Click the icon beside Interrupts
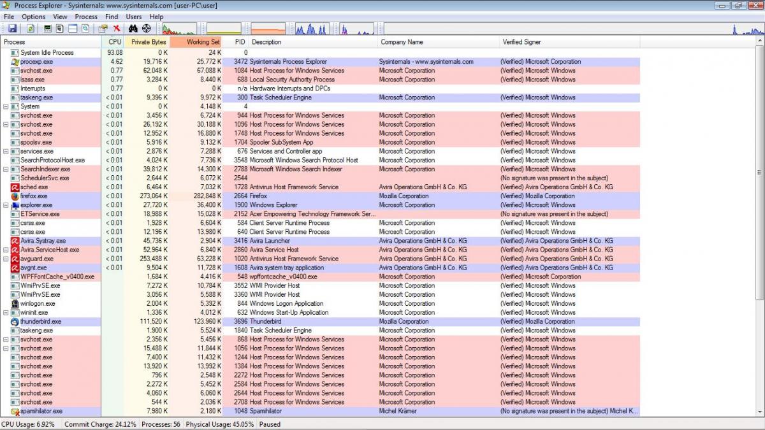Screen dimensions: 765x430 click(x=15, y=89)
